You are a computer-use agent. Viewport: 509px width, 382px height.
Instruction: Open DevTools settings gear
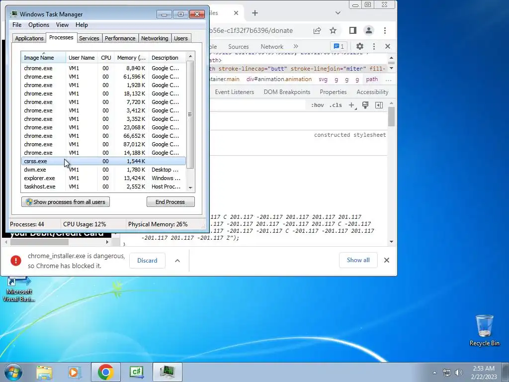(360, 46)
